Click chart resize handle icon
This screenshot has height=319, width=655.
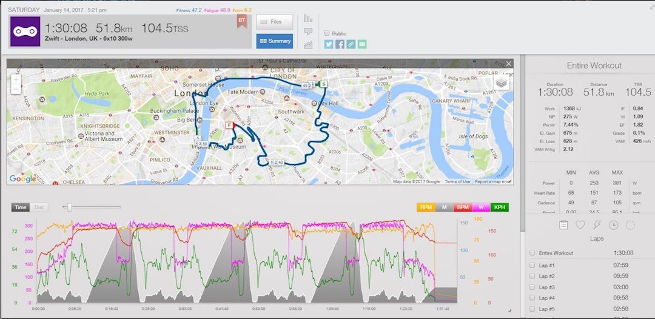[x=509, y=311]
